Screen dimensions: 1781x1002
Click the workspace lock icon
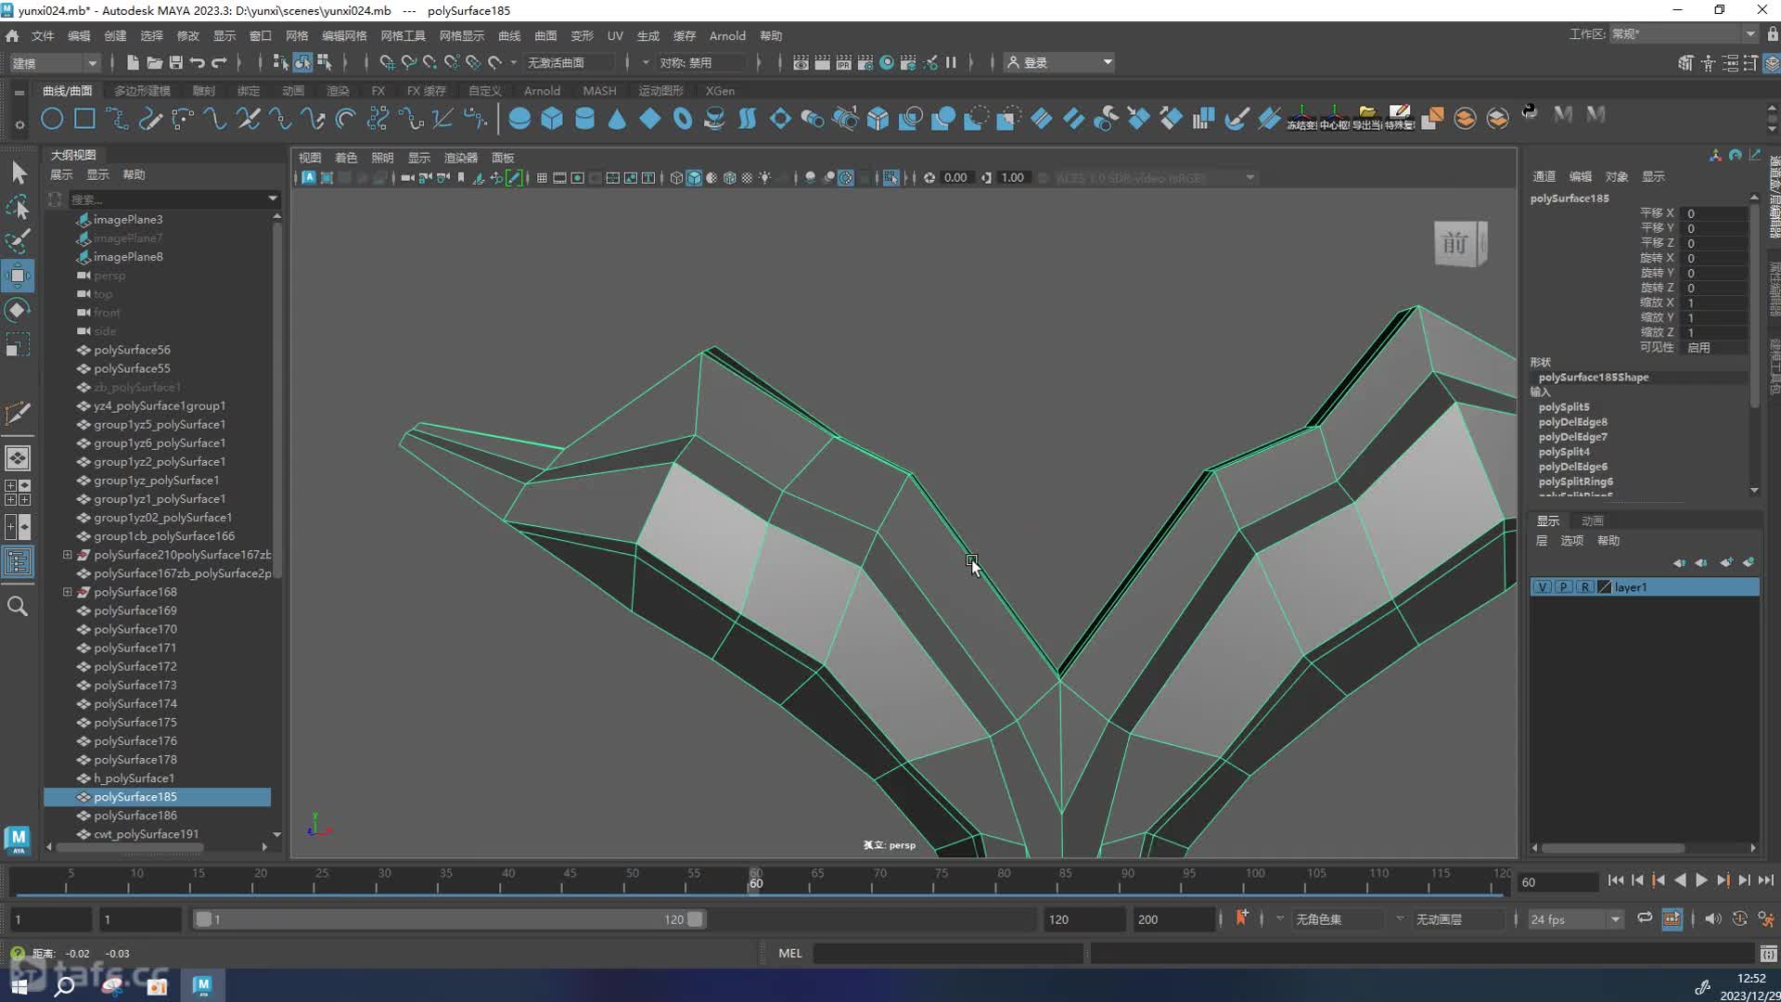coord(1772,34)
